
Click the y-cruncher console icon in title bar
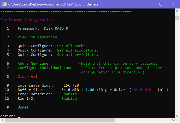[4, 4]
